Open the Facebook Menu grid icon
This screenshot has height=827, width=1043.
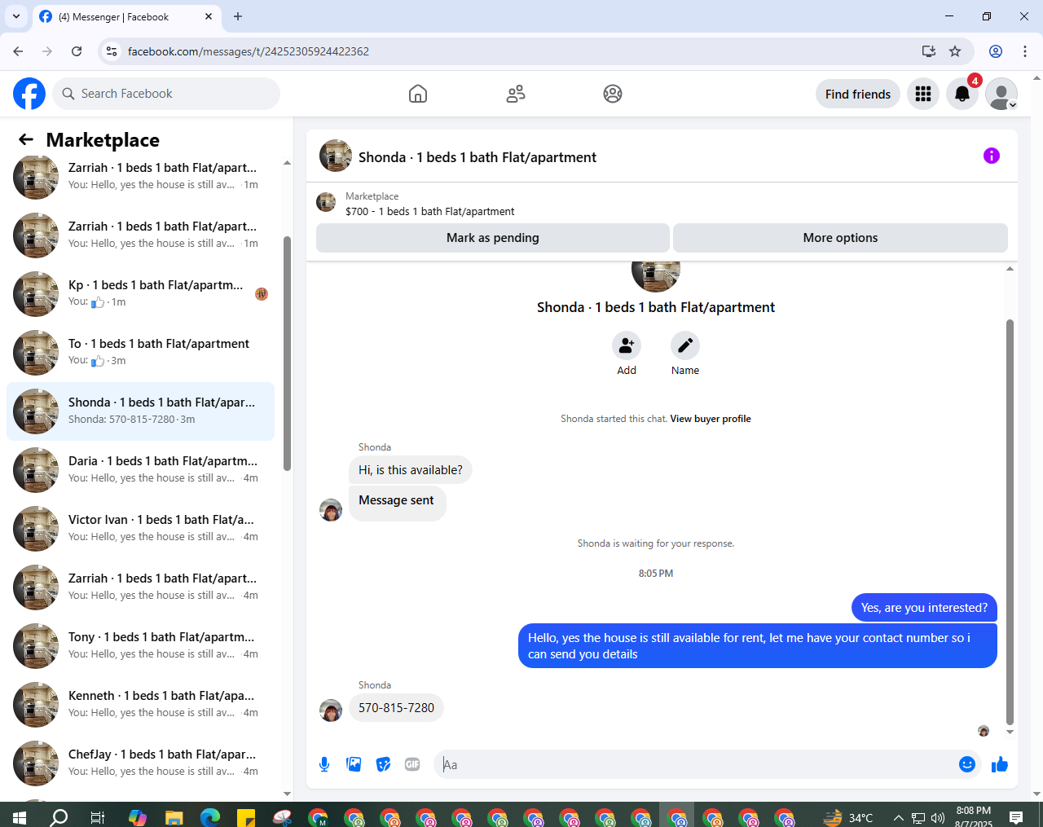(x=923, y=94)
